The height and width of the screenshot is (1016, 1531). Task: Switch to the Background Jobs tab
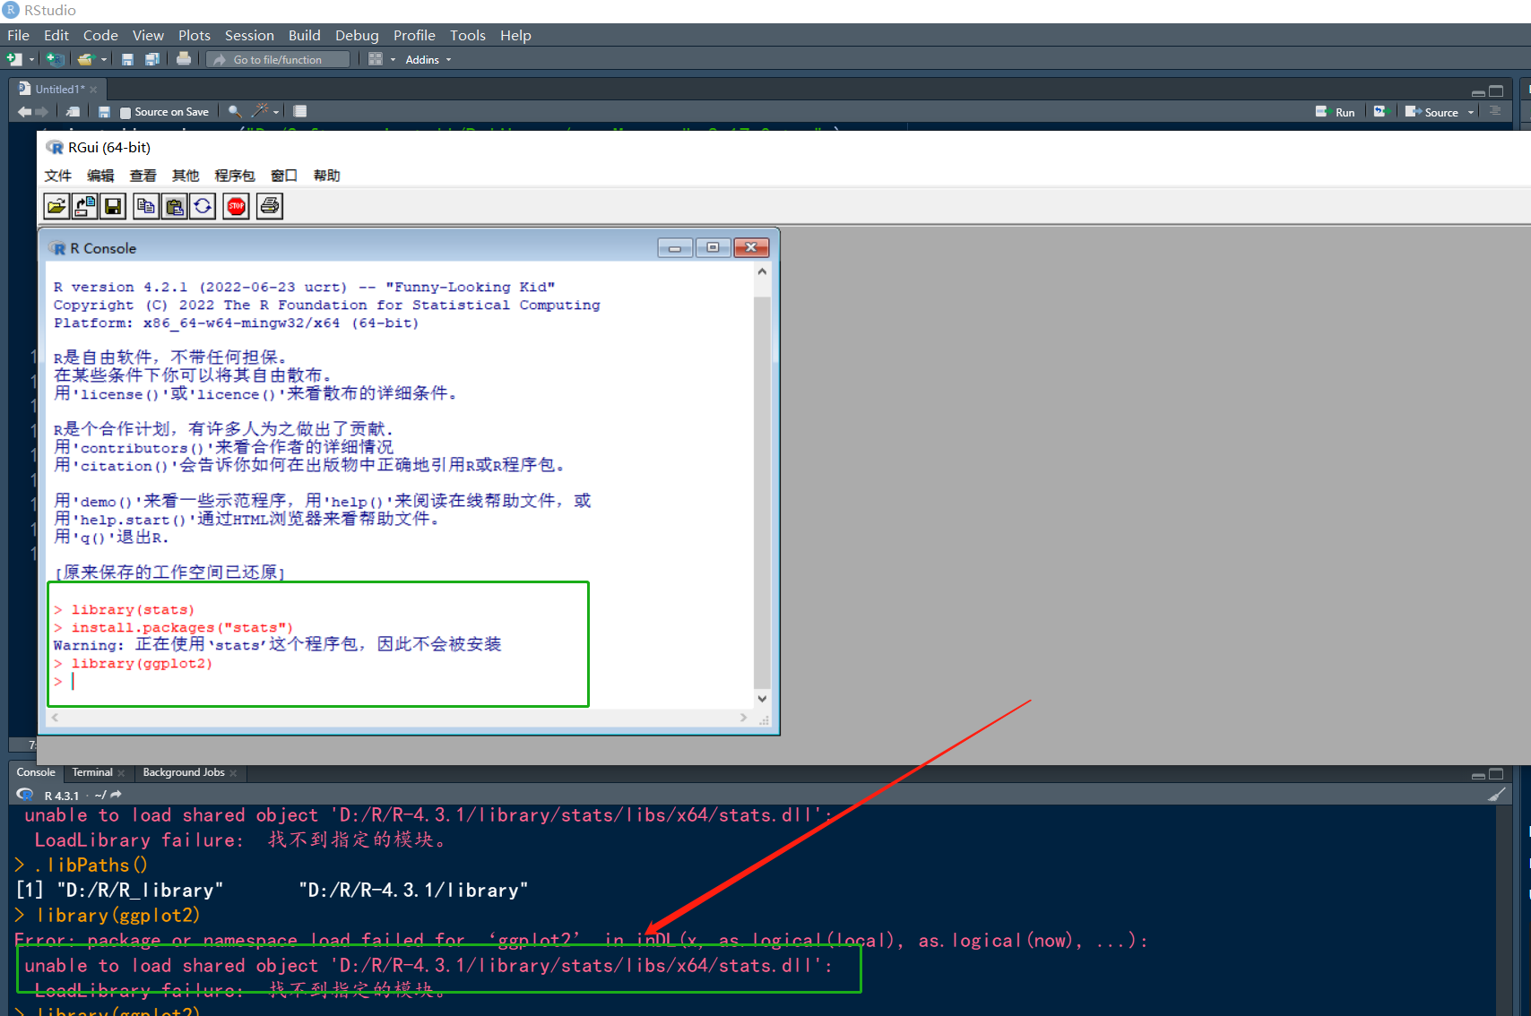[x=184, y=772]
